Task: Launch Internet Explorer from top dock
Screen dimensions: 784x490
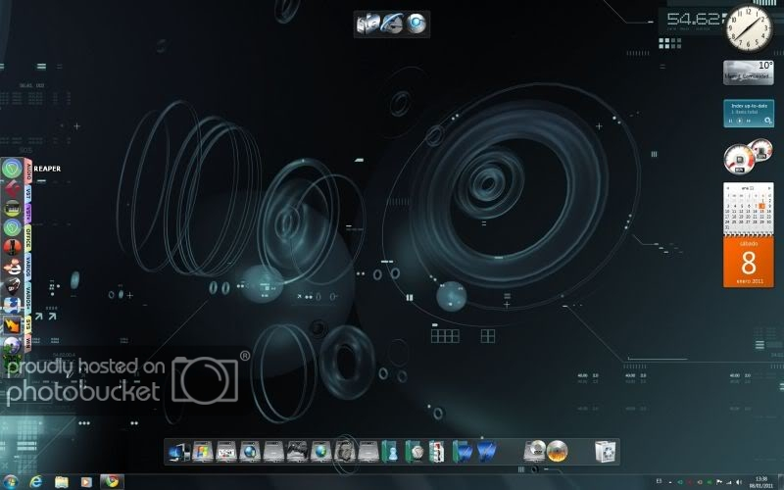Action: 392,24
